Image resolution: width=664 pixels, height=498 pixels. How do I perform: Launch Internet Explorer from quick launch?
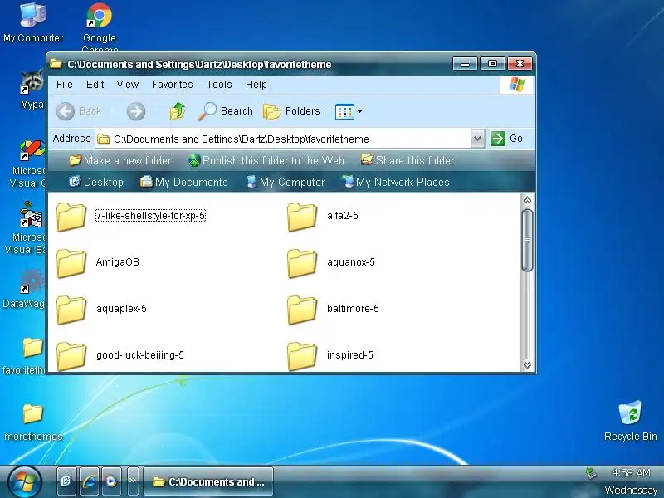(89, 481)
